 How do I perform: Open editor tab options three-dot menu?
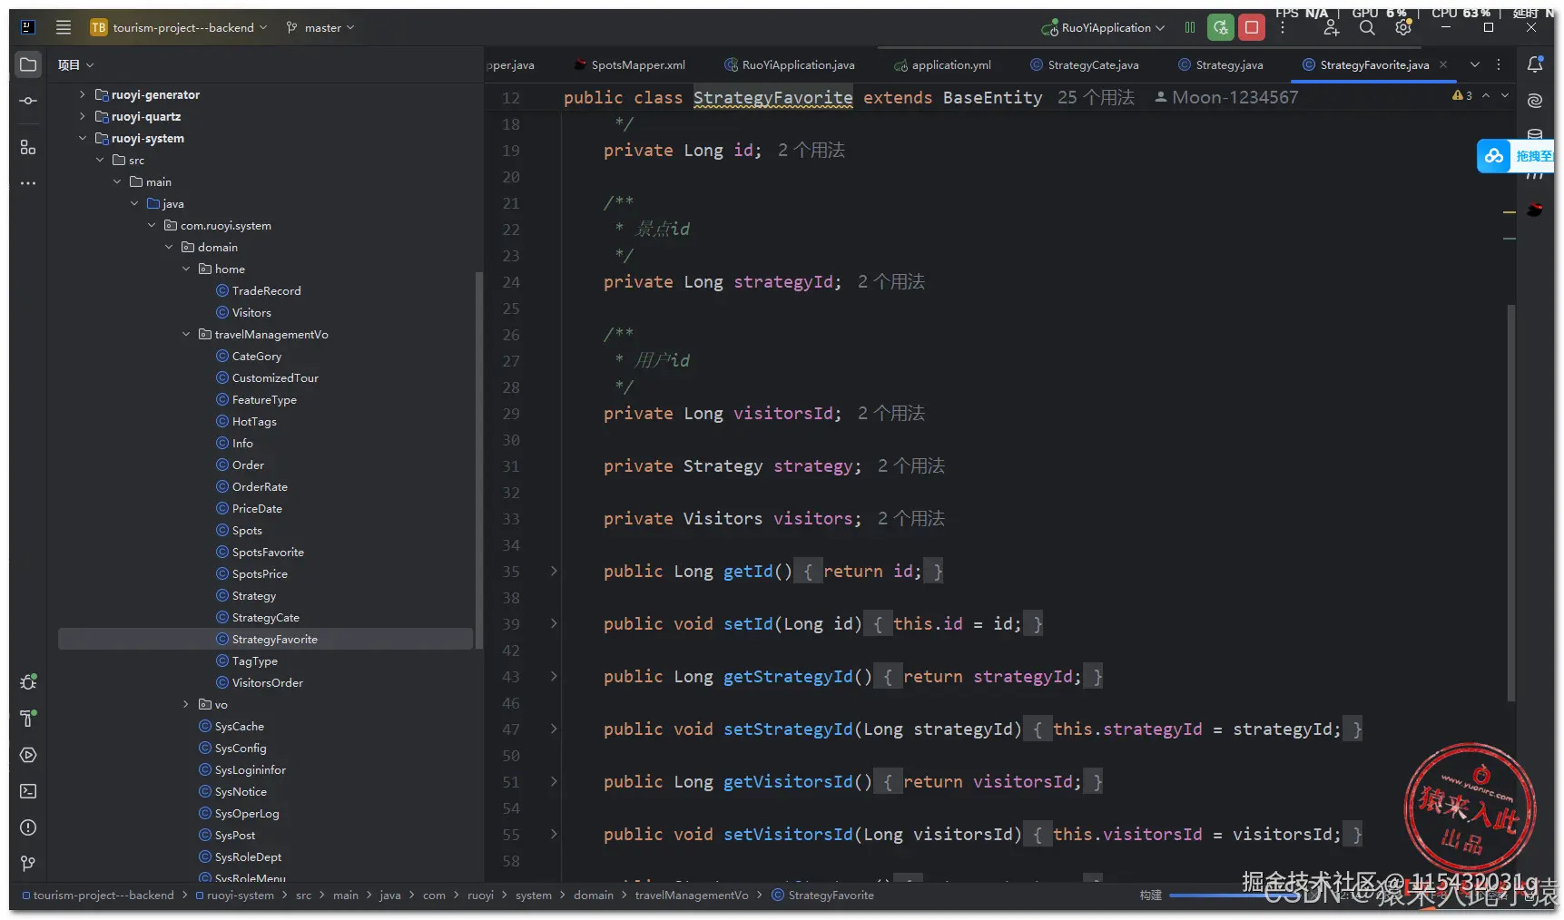[x=1499, y=64]
